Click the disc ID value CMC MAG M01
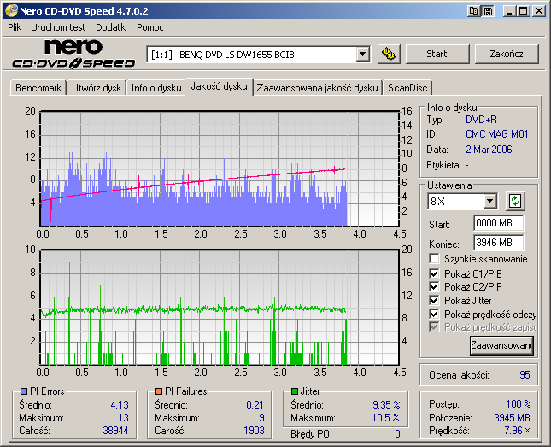The height and width of the screenshot is (447, 551). 496,134
